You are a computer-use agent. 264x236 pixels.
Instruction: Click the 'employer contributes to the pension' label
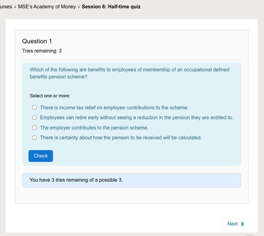[94, 128]
